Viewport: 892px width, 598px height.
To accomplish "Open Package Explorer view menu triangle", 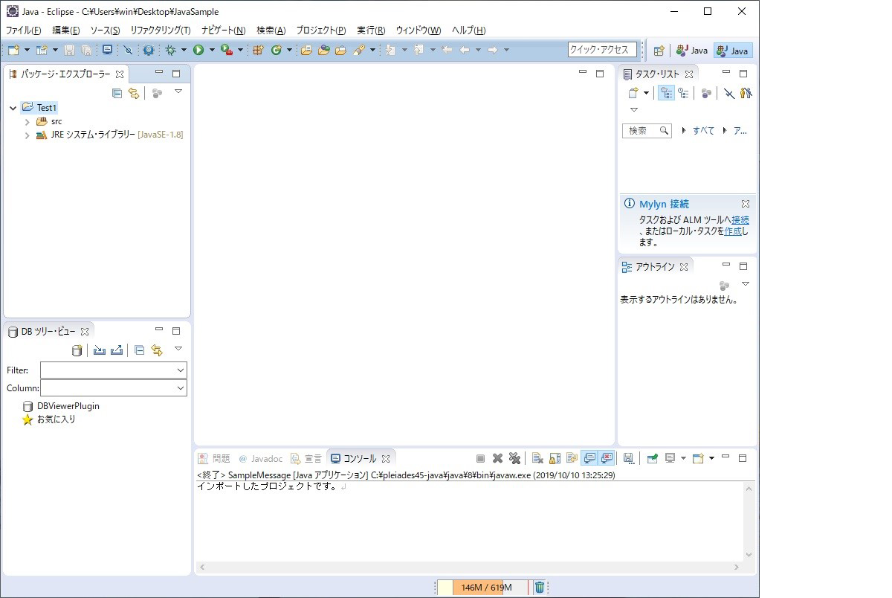I will [178, 91].
